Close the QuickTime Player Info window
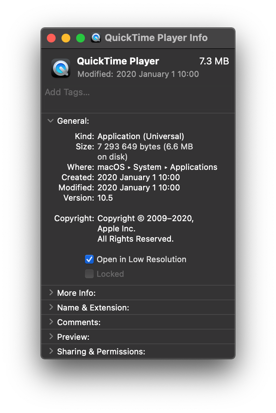Viewport: 276px width, 413px height. (51, 38)
